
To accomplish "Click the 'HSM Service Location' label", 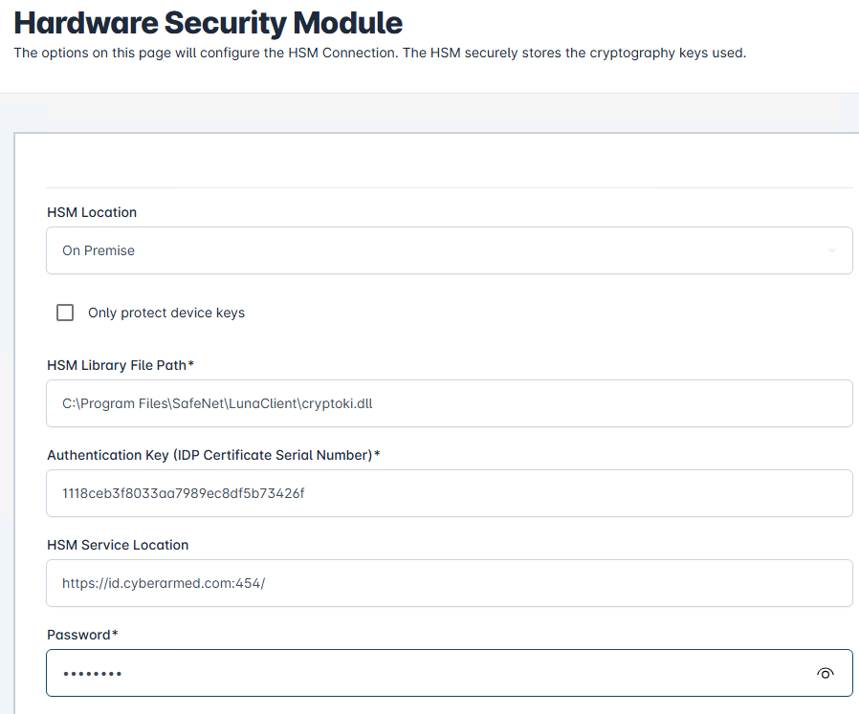I will (x=118, y=545).
